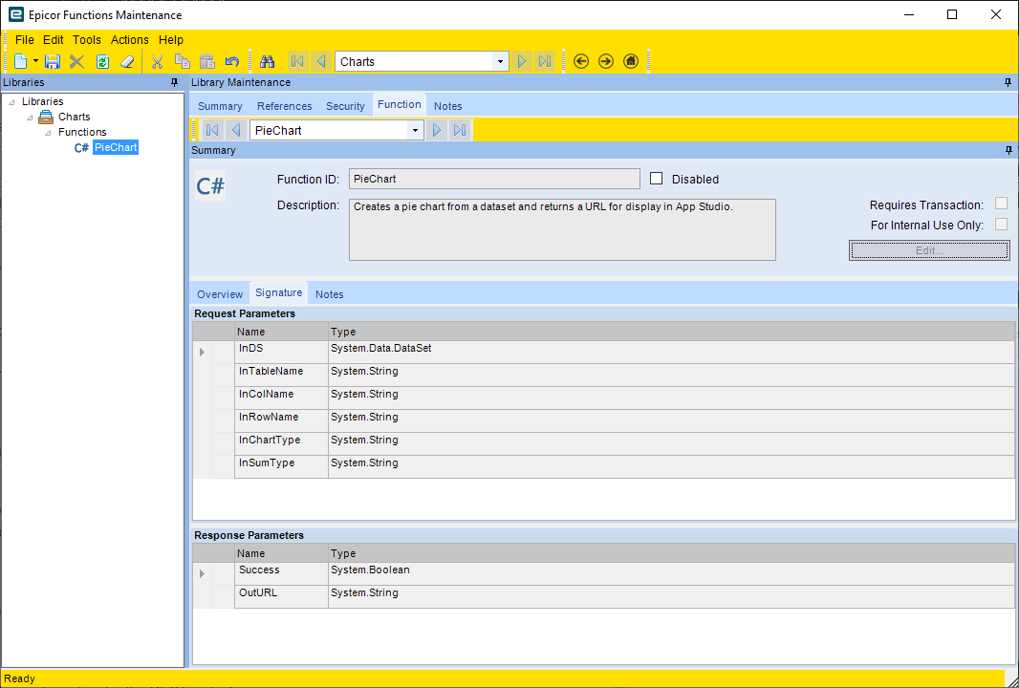Viewport: 1019px width, 688px height.
Task: Open the Actions menu
Action: (x=129, y=39)
